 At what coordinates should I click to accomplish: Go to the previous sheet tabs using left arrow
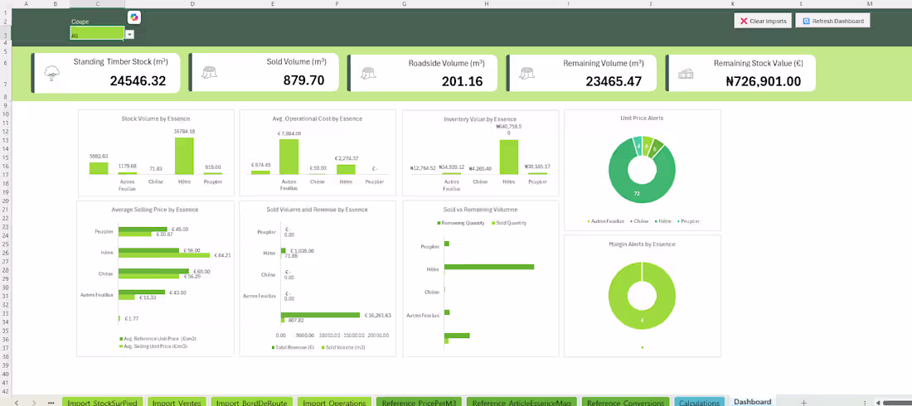tap(17, 402)
